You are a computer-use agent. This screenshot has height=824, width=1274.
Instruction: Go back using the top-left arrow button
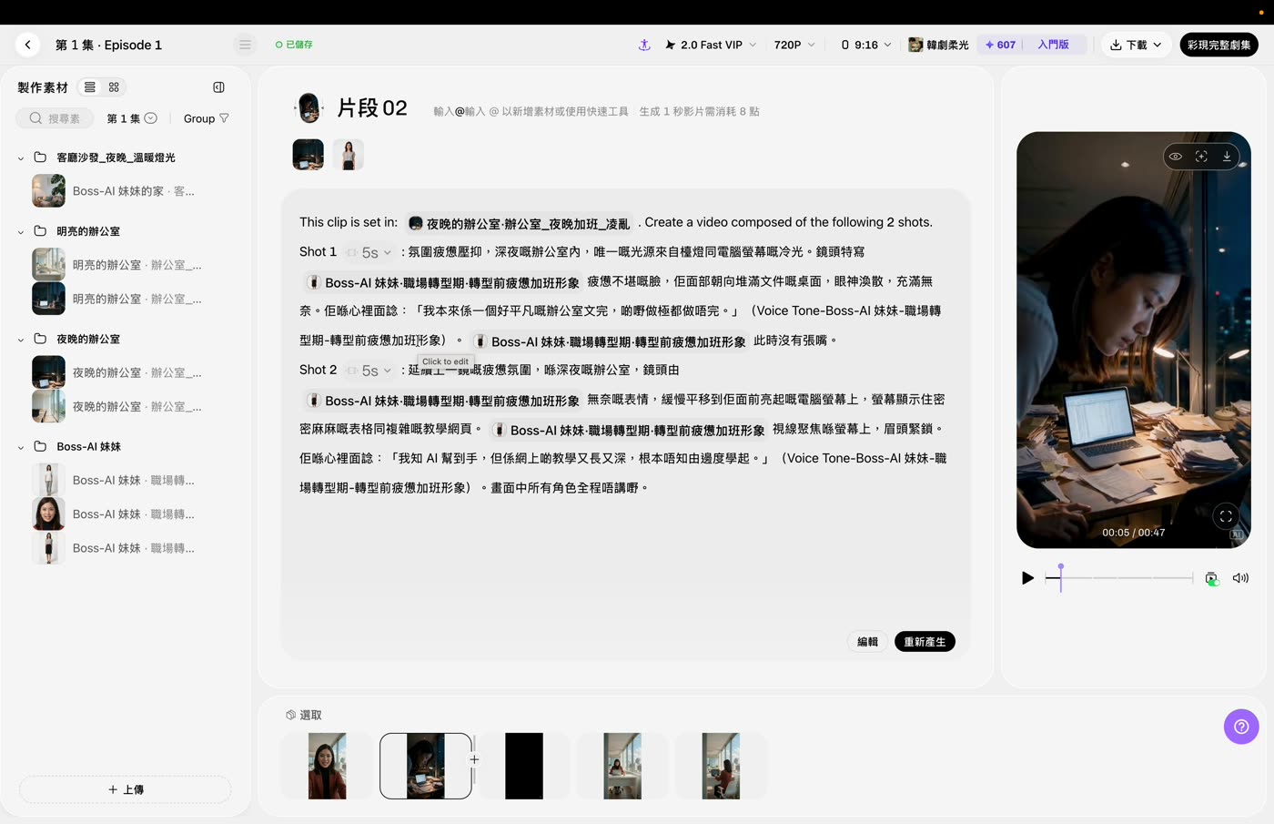27,45
